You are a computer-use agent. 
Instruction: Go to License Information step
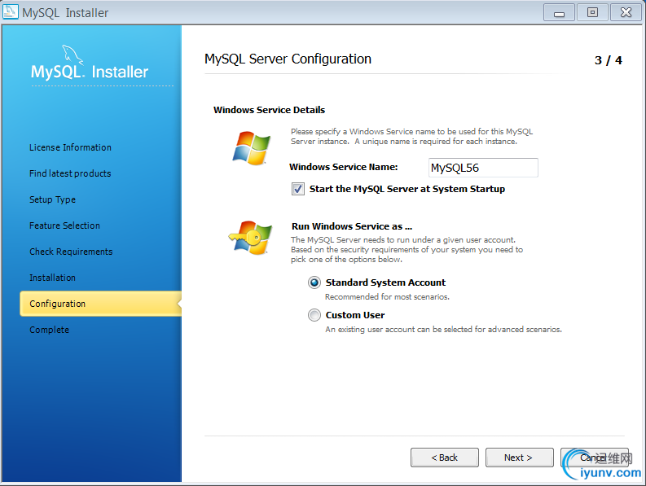(x=70, y=147)
